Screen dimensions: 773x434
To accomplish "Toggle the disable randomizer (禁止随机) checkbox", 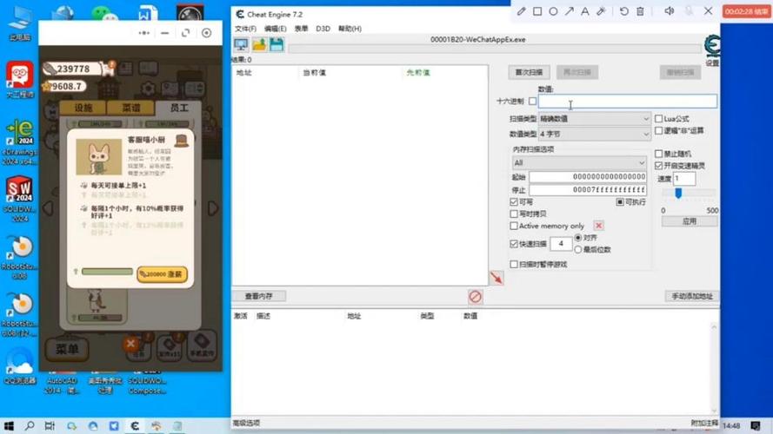I will 658,154.
